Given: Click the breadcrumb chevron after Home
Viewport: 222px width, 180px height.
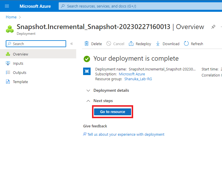Looking at the screenshot, I should tap(20, 17).
